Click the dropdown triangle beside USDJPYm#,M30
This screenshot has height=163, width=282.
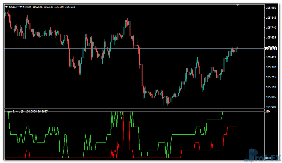[x=6, y=7]
